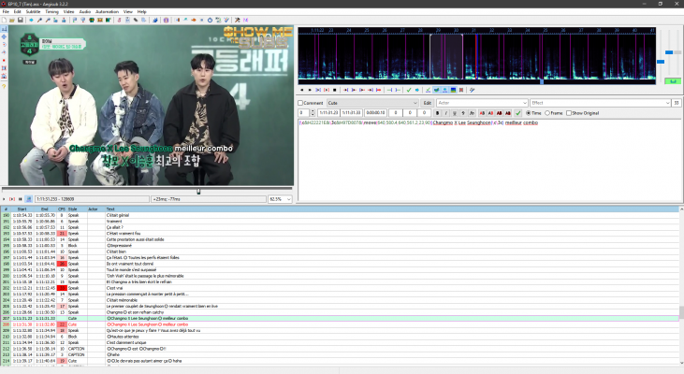Toggle auto next line on commit
Viewport: 684px width, 374px height.
click(436, 90)
